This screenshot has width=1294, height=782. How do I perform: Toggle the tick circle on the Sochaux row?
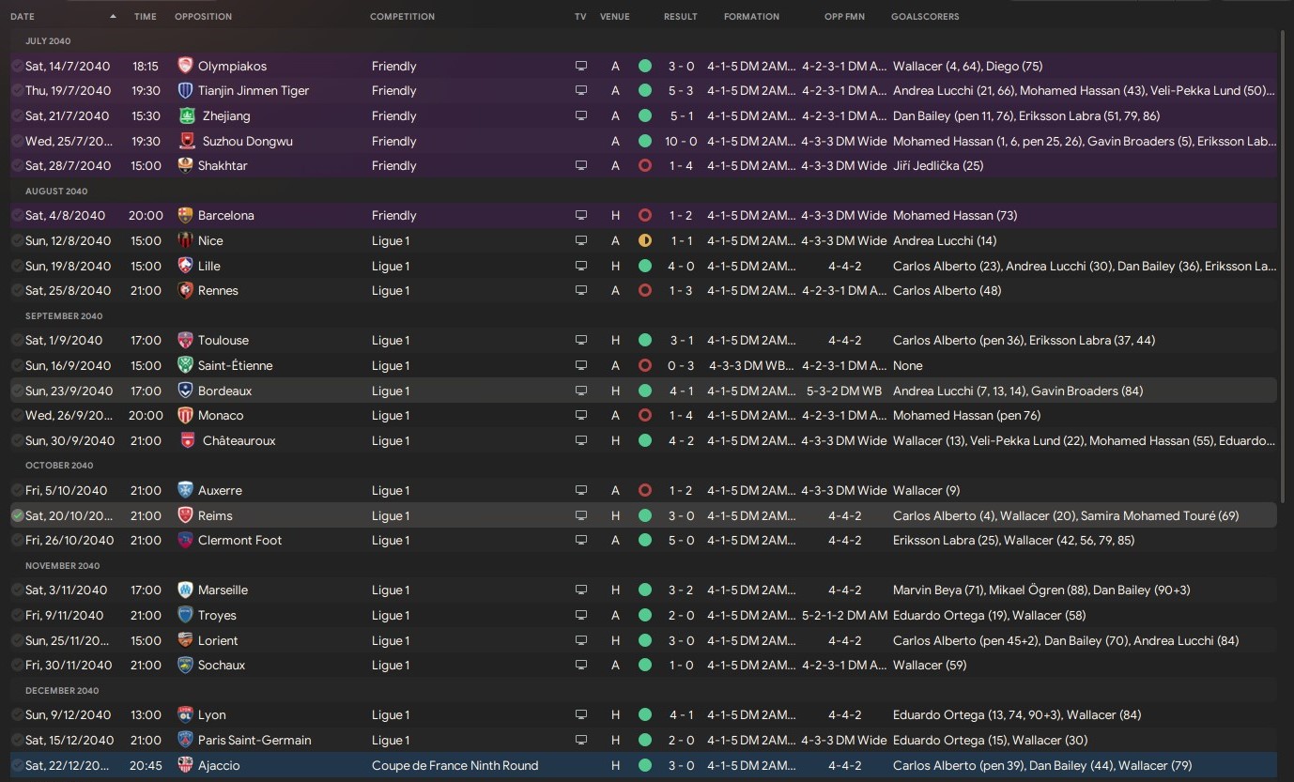(x=17, y=665)
